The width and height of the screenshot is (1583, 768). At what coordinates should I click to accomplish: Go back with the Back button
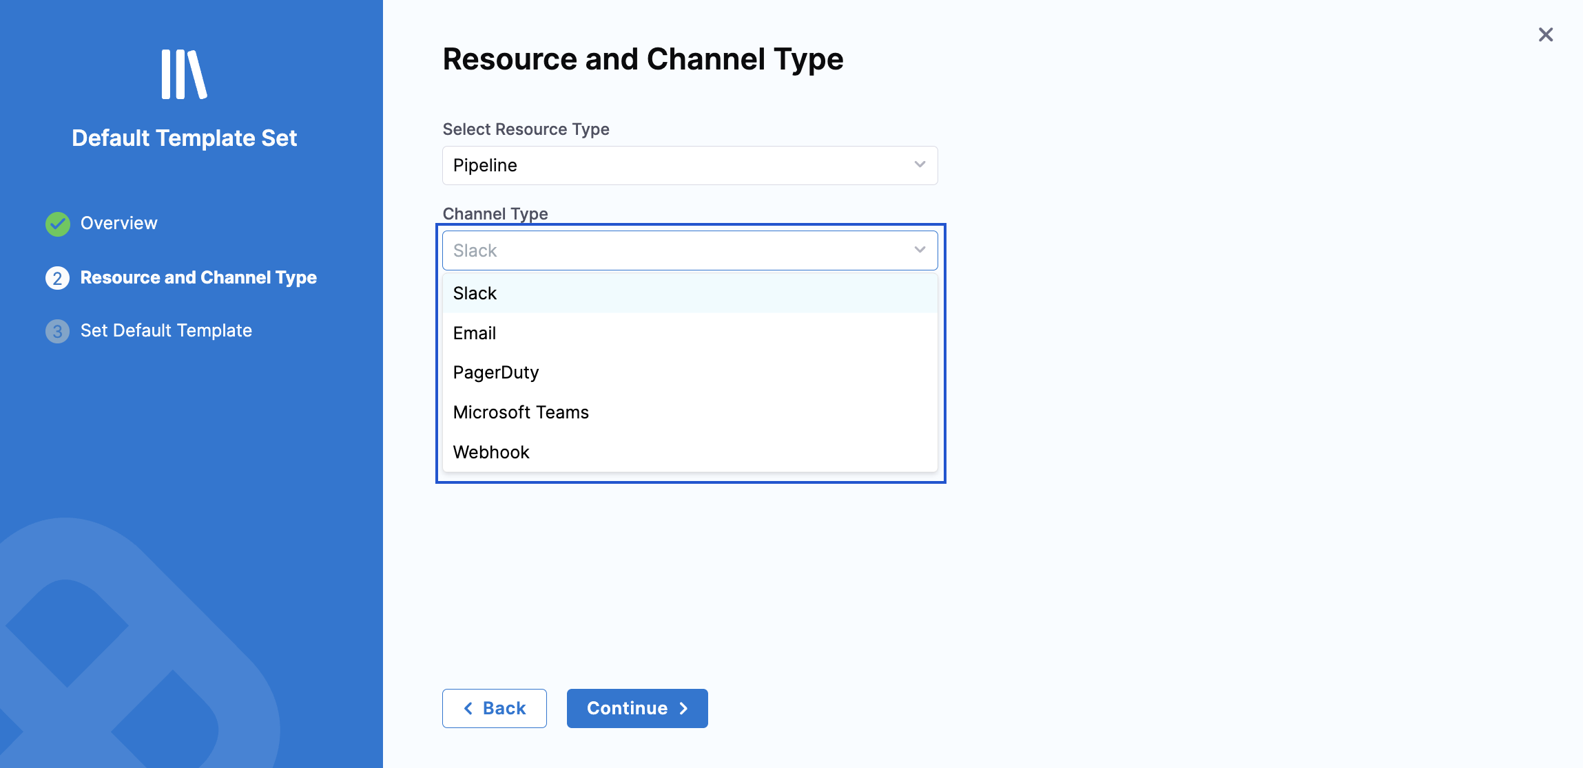[x=494, y=708]
